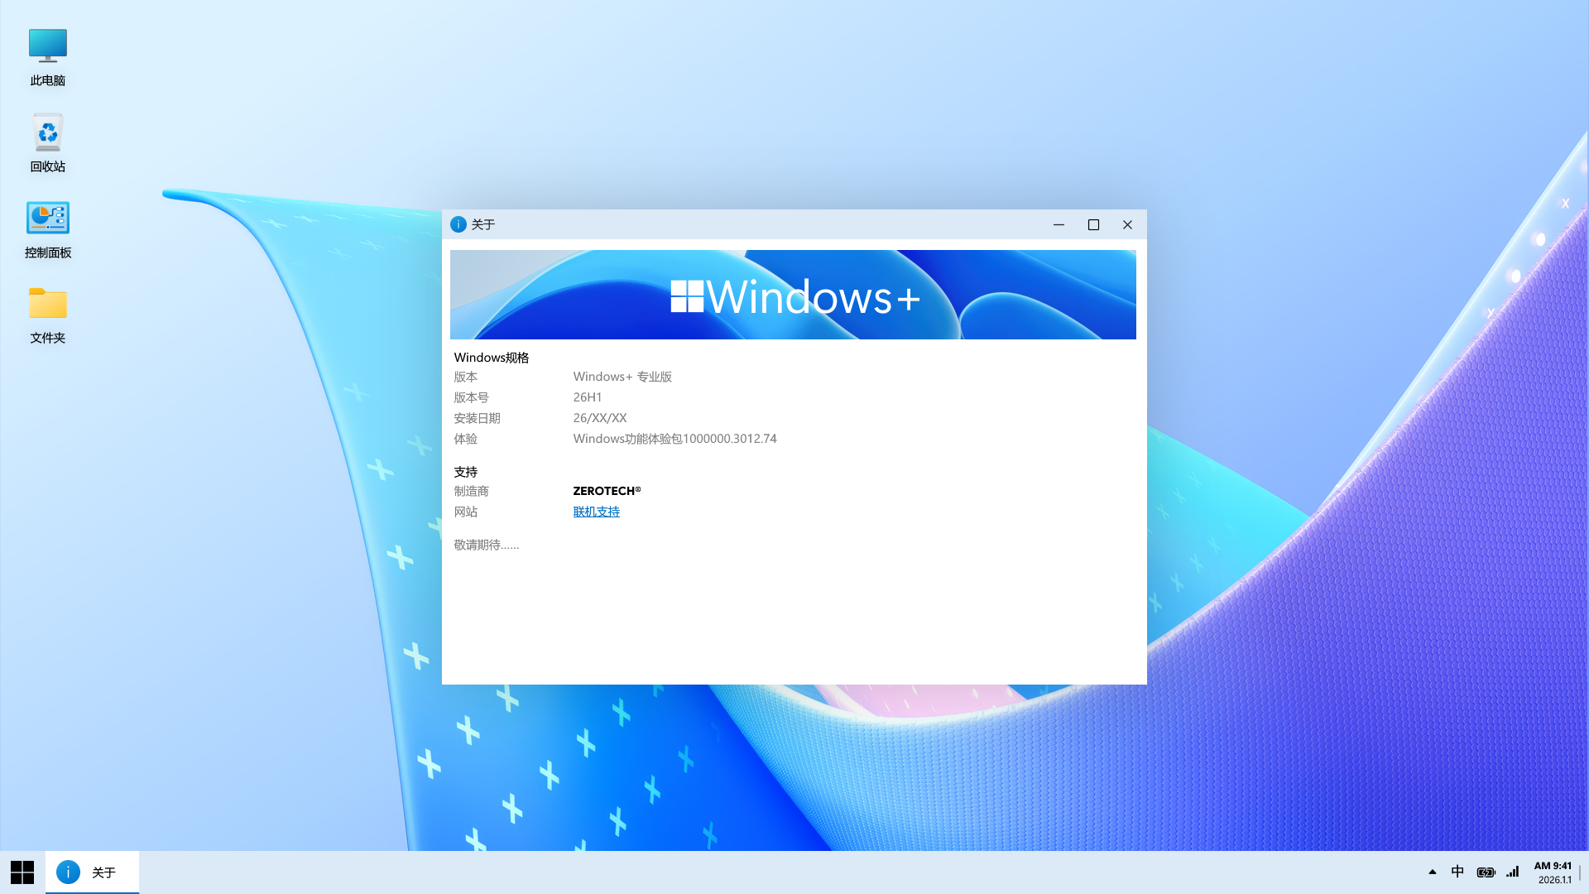Click the Windows规格 heading
This screenshot has height=894, width=1589.
pos(491,358)
